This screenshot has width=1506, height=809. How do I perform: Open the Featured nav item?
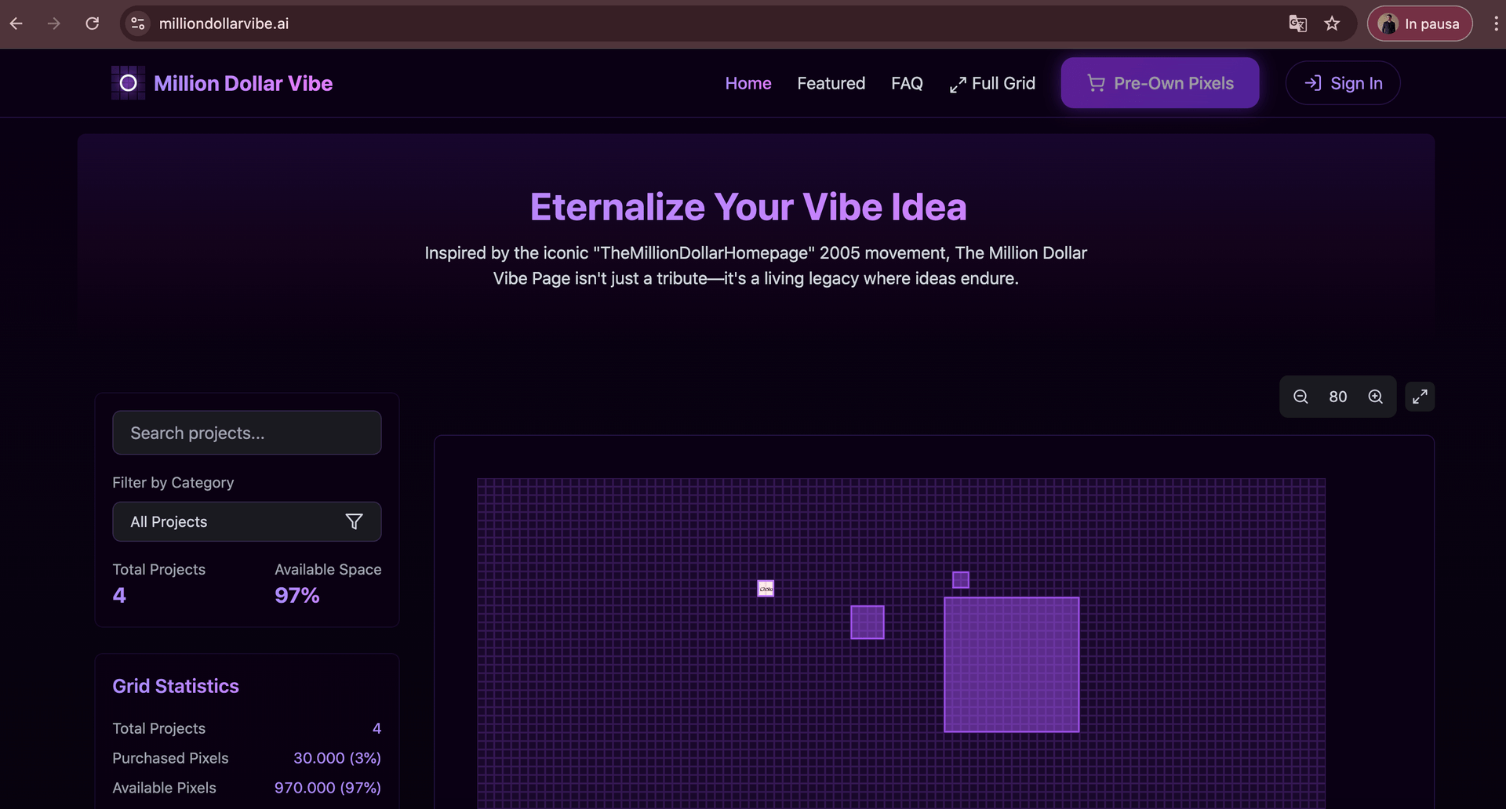tap(831, 83)
